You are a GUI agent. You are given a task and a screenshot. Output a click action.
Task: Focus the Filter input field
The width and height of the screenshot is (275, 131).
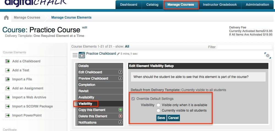tap(244, 47)
